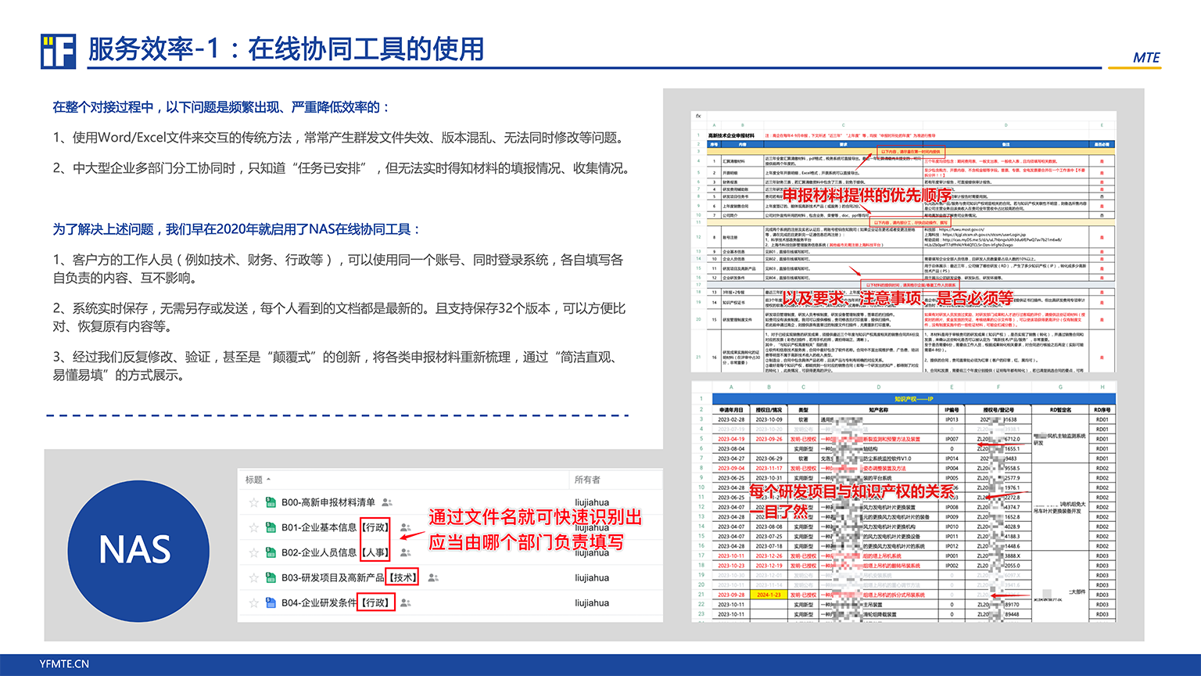Open the file B01-企业基本信息【行政】
1201x676 pixels.
click(336, 527)
